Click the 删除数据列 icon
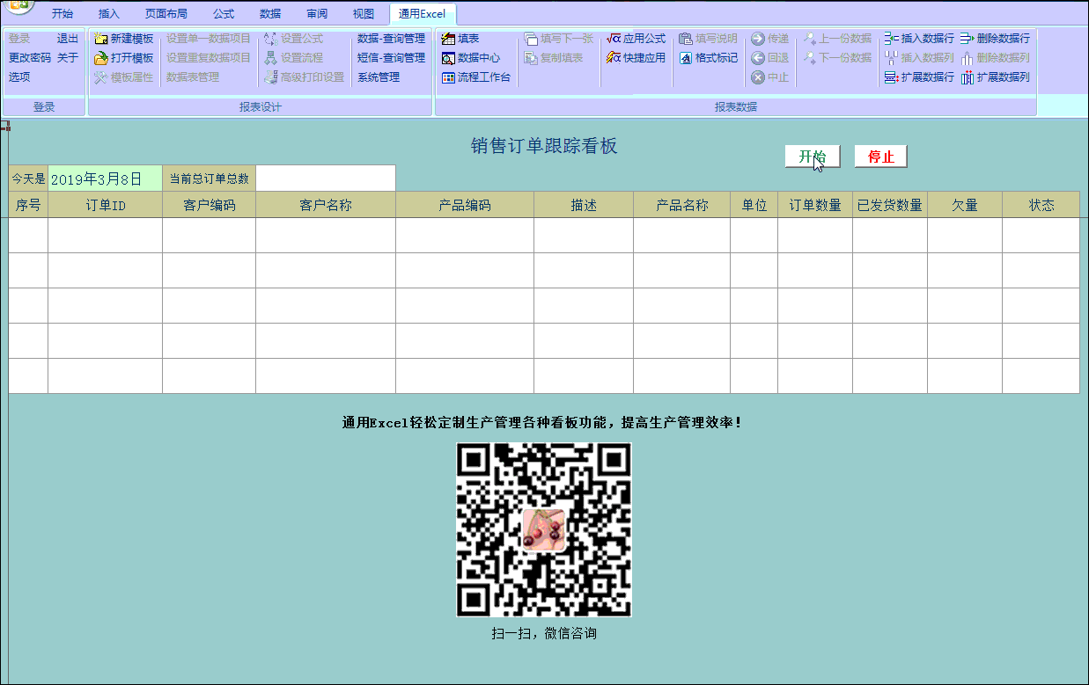1089x685 pixels. (x=967, y=58)
